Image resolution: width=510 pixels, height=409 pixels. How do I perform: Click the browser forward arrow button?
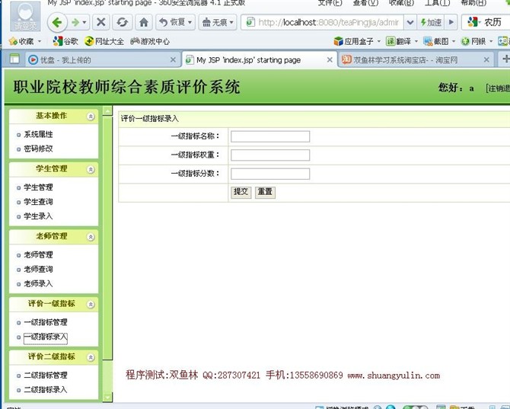click(x=76, y=22)
